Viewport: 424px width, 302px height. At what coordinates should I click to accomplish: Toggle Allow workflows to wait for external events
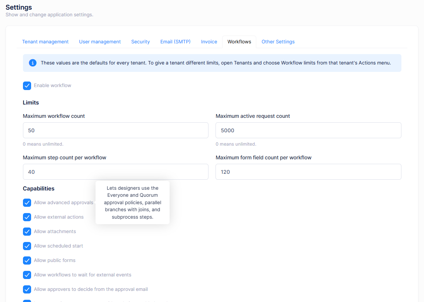tap(27, 275)
